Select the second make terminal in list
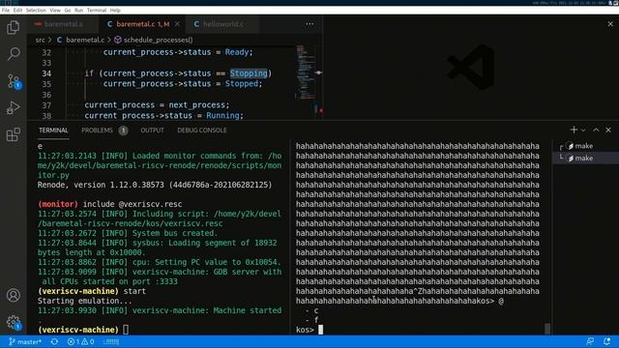This screenshot has height=348, width=619. [x=586, y=159]
